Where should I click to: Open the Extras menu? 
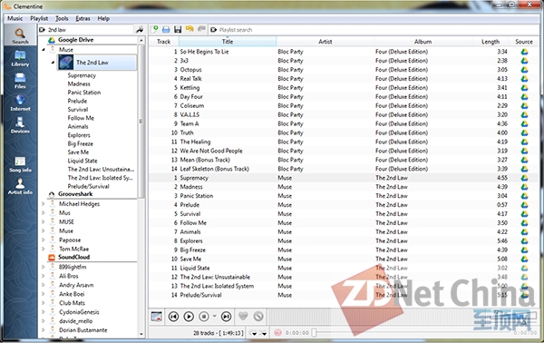click(x=83, y=18)
